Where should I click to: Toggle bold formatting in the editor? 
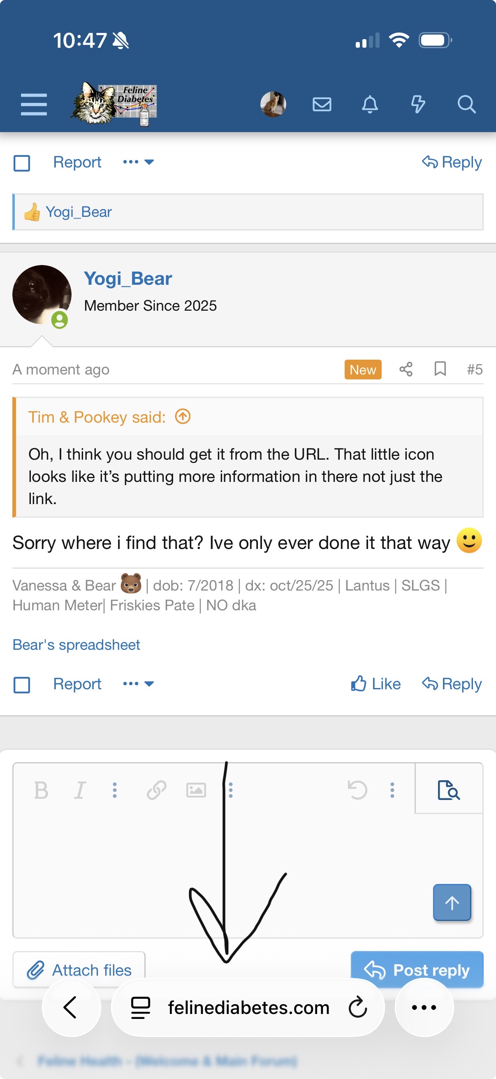(x=41, y=791)
